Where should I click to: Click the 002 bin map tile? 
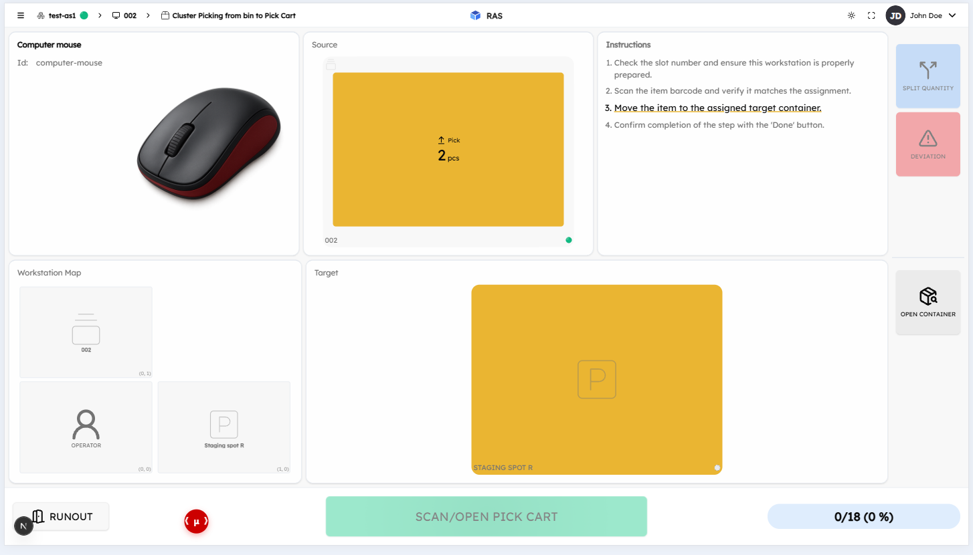coord(86,332)
